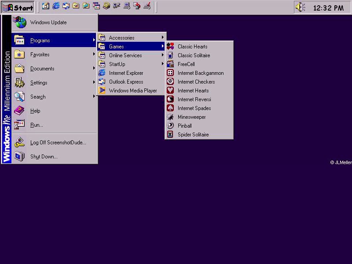The width and height of the screenshot is (352, 264).
Task: Click the 12:32 PM clock in the tray
Action: (x=328, y=8)
